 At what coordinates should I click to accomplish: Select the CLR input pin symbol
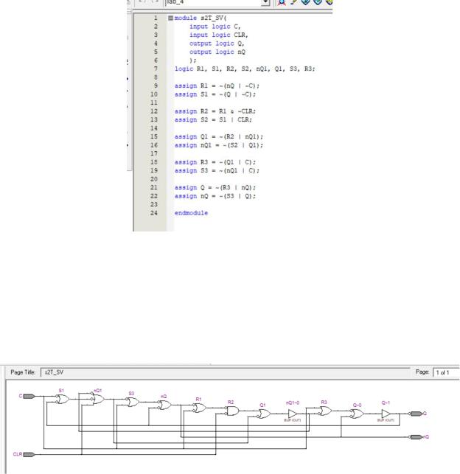29,454
